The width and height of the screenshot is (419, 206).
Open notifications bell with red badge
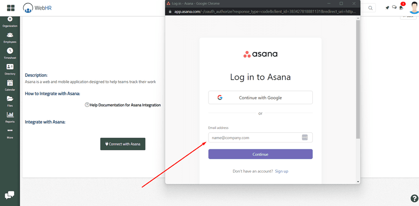tap(402, 7)
